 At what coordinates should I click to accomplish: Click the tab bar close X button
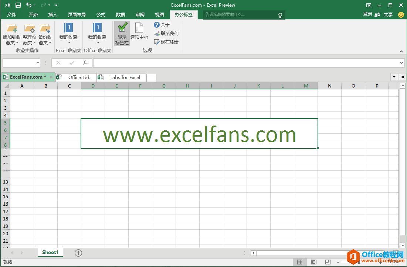click(x=403, y=77)
